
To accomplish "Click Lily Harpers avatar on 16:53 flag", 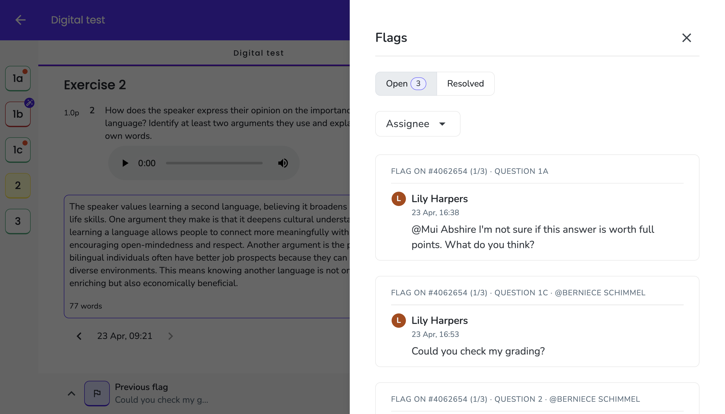I will tap(398, 320).
